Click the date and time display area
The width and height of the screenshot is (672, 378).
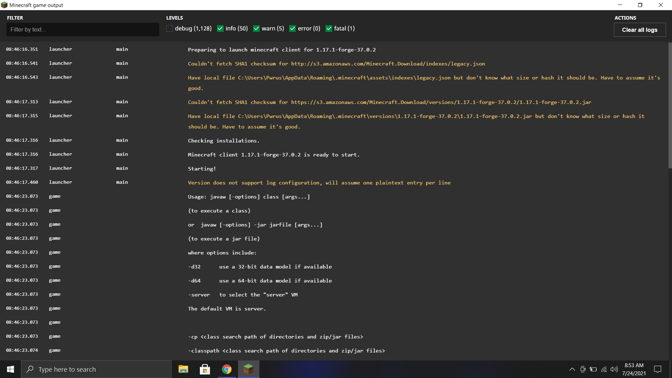(634, 369)
